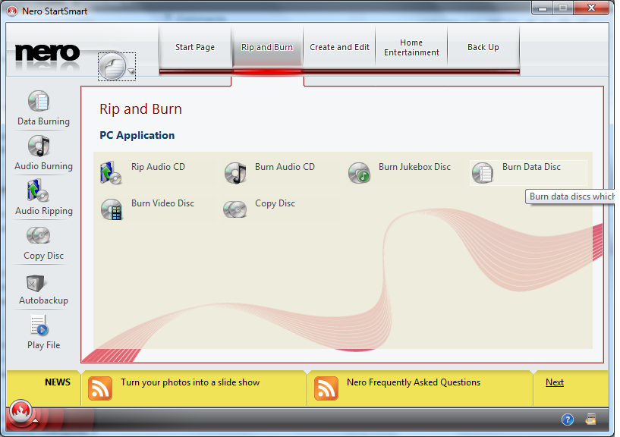Switch to the Back Up tab

483,47
